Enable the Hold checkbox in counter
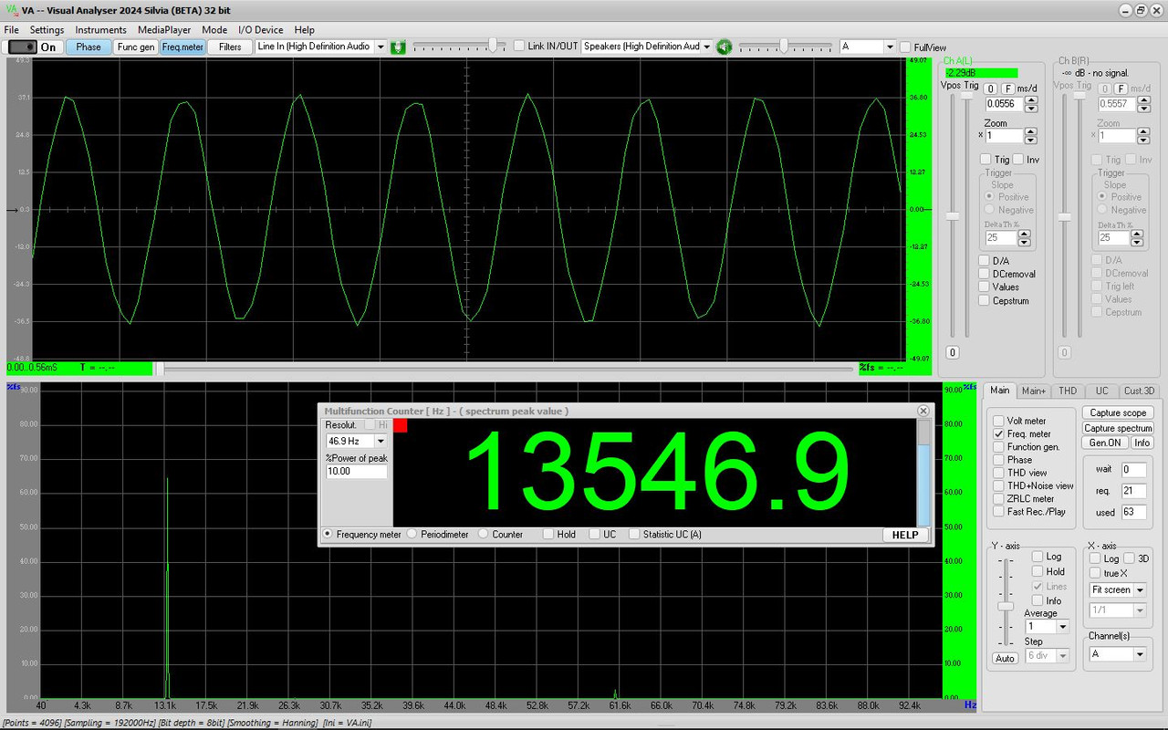This screenshot has height=730, width=1168. (x=547, y=534)
